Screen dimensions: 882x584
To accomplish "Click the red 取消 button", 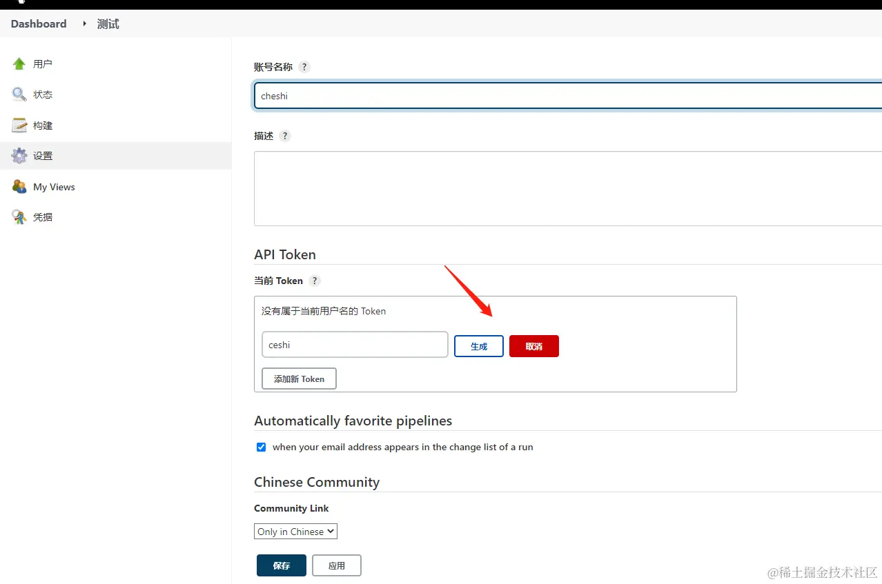I will (534, 346).
